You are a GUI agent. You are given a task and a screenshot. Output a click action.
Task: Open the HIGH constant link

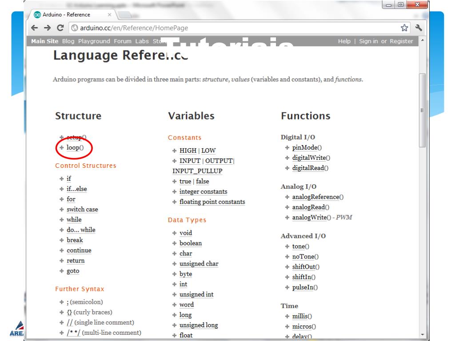click(188, 151)
